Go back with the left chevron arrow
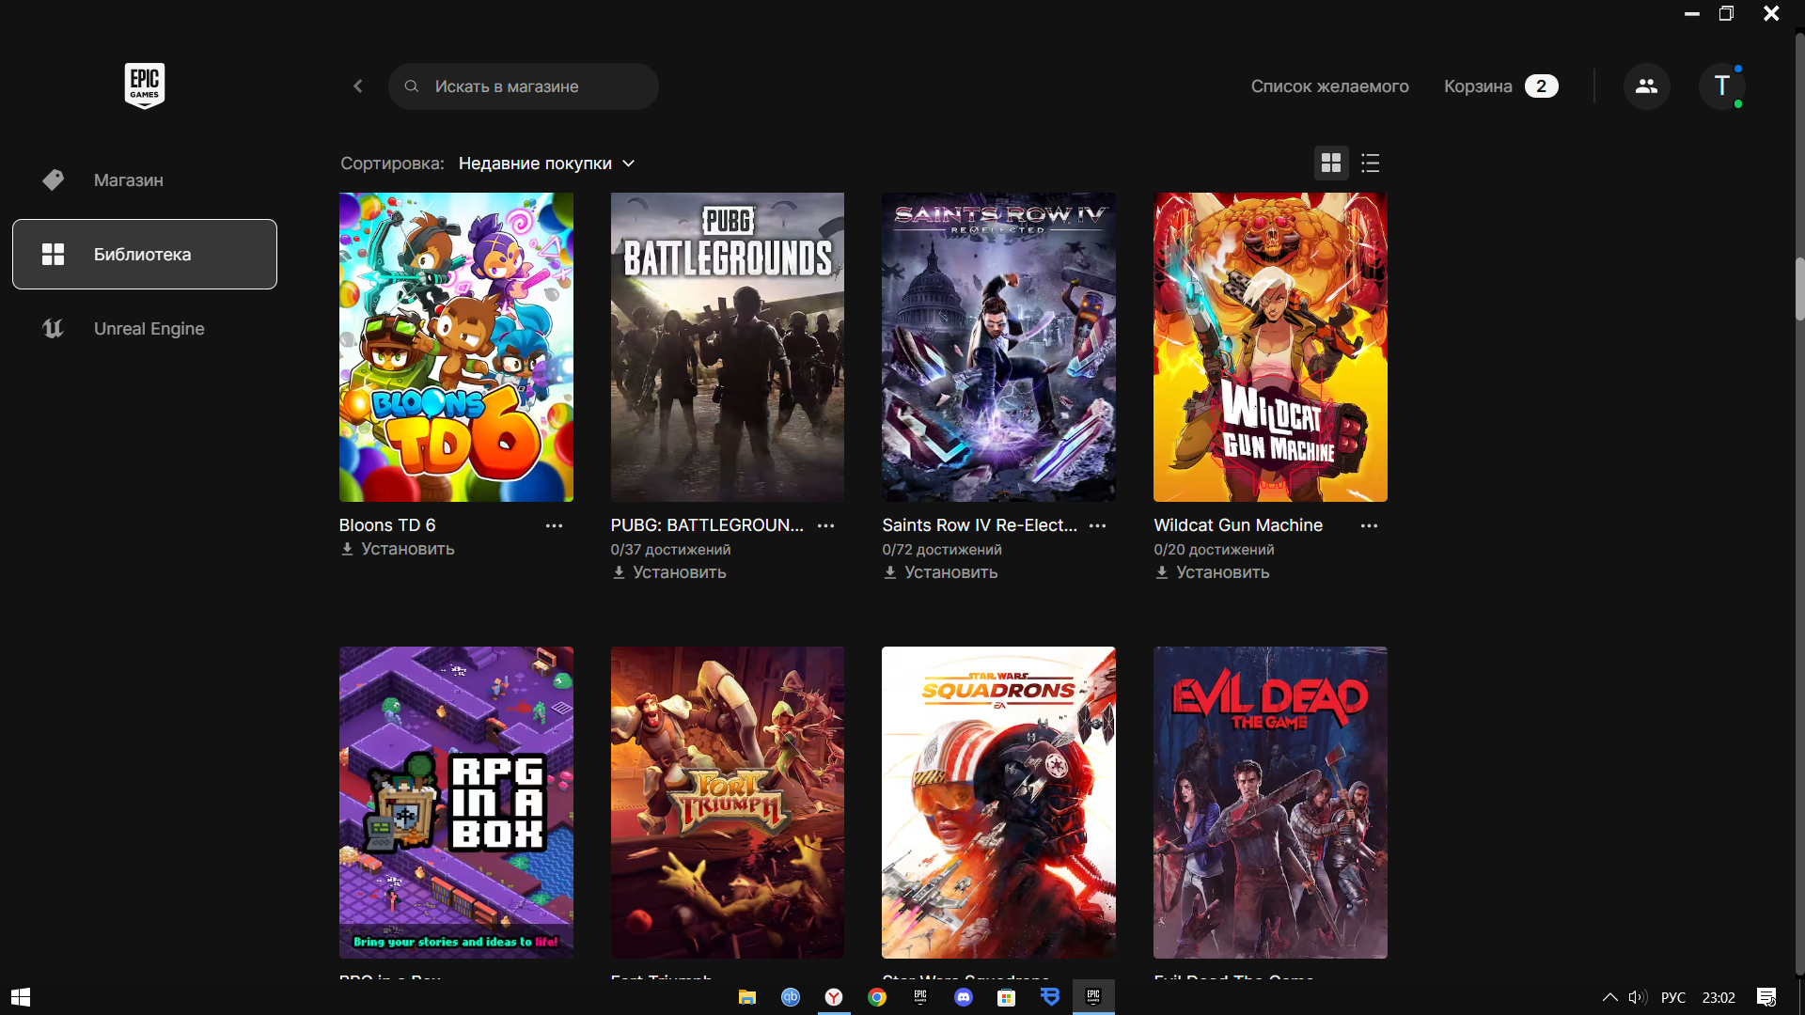This screenshot has height=1015, width=1805. (358, 86)
